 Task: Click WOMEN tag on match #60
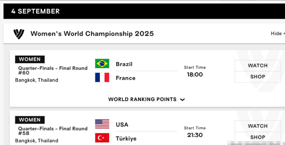pos(30,59)
